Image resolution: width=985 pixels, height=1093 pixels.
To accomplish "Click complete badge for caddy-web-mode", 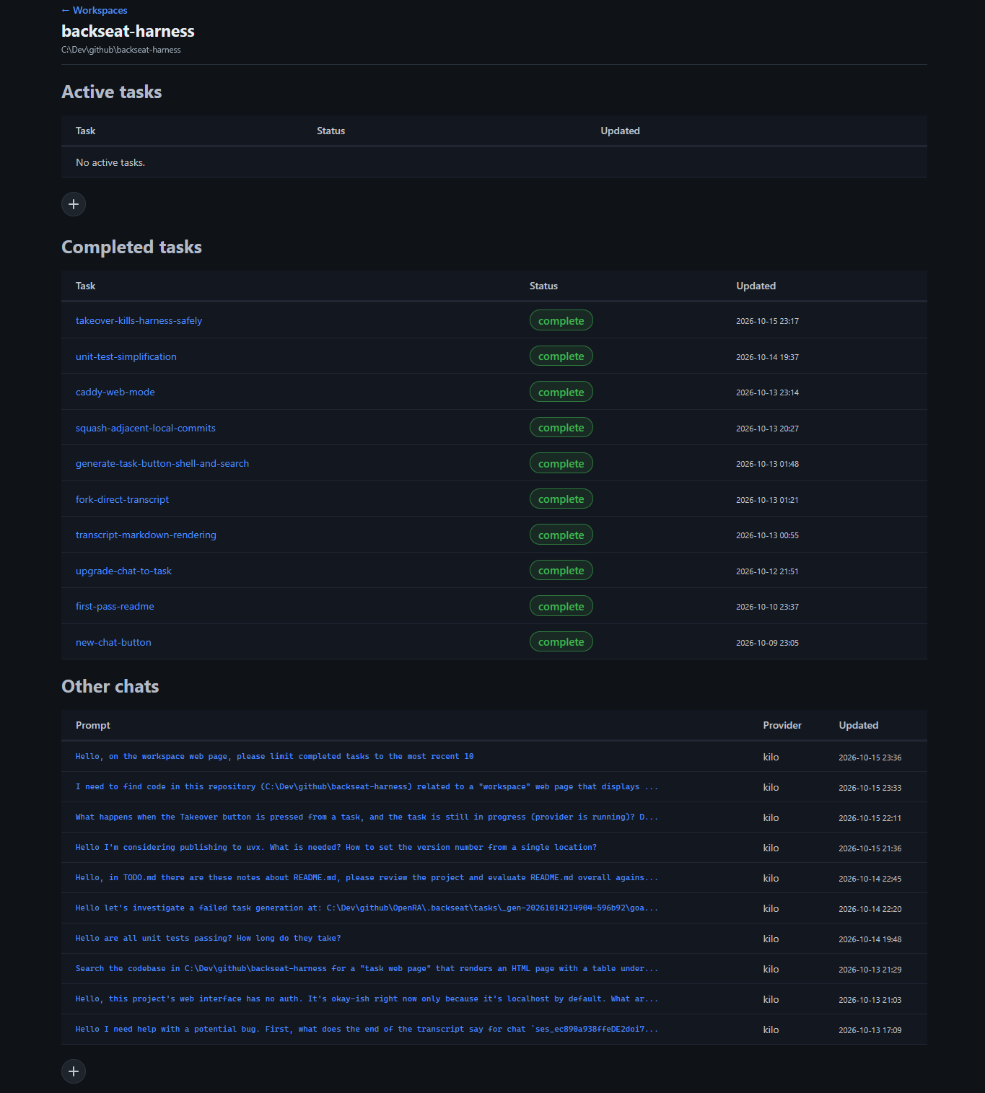I will click(561, 392).
